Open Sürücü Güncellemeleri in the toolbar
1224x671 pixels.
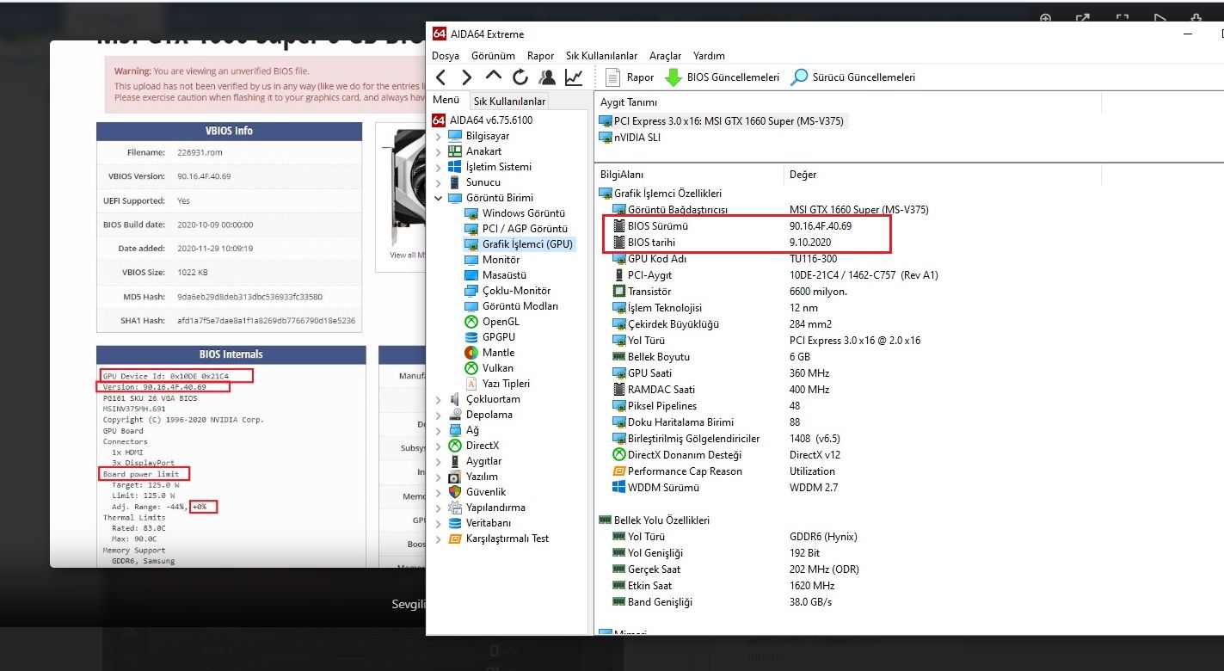point(853,77)
